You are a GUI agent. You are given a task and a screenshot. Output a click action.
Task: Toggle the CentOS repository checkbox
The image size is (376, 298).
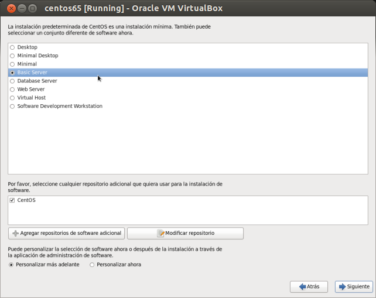[12, 200]
